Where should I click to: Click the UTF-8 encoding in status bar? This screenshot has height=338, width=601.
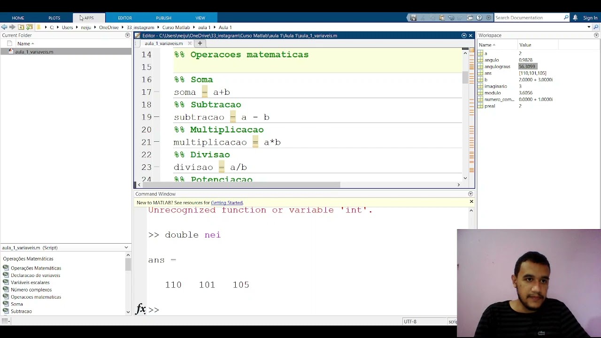(x=410, y=322)
